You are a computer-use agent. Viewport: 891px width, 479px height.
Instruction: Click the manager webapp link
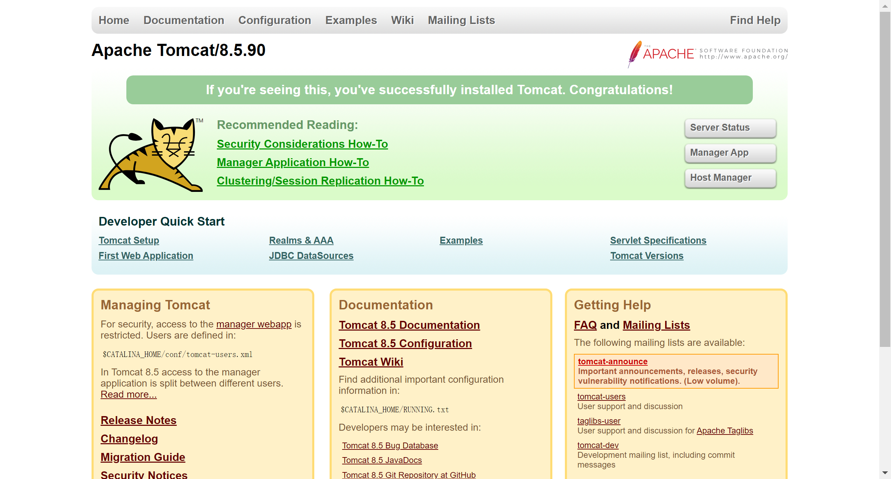coord(254,324)
